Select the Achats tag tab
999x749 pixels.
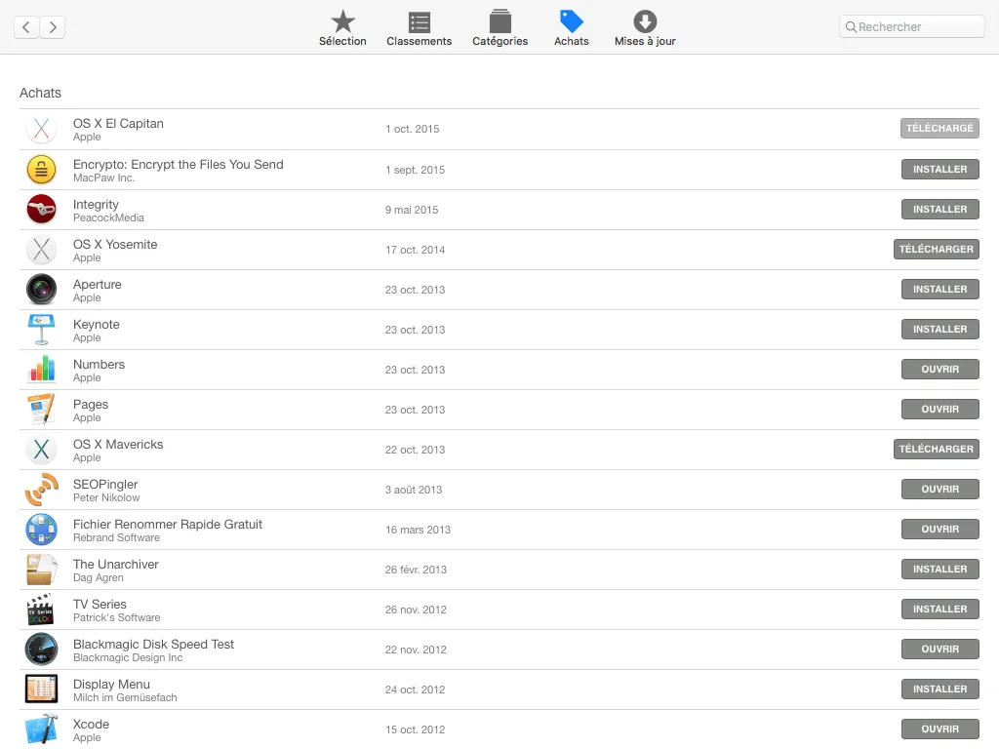(x=572, y=28)
